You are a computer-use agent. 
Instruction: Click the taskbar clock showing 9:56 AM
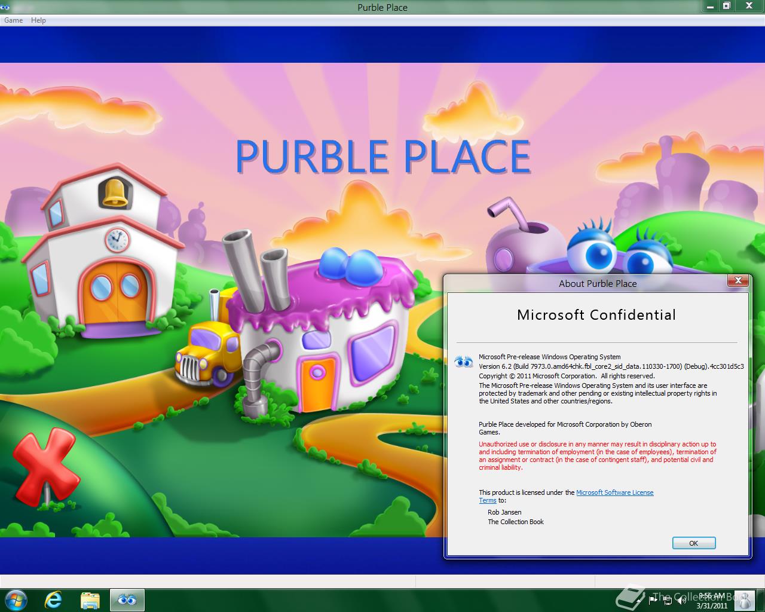[712, 601]
